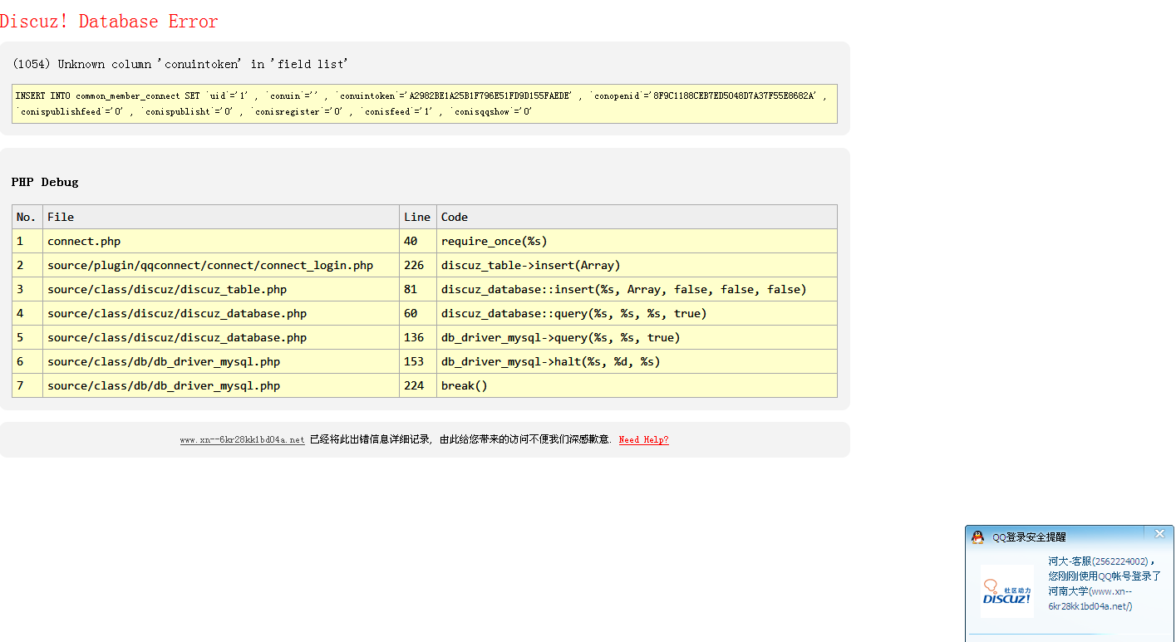The height and width of the screenshot is (642, 1176).
Task: Open the underlined www.xn--6kr28kk1bd04a.net footer link
Action: pos(242,440)
